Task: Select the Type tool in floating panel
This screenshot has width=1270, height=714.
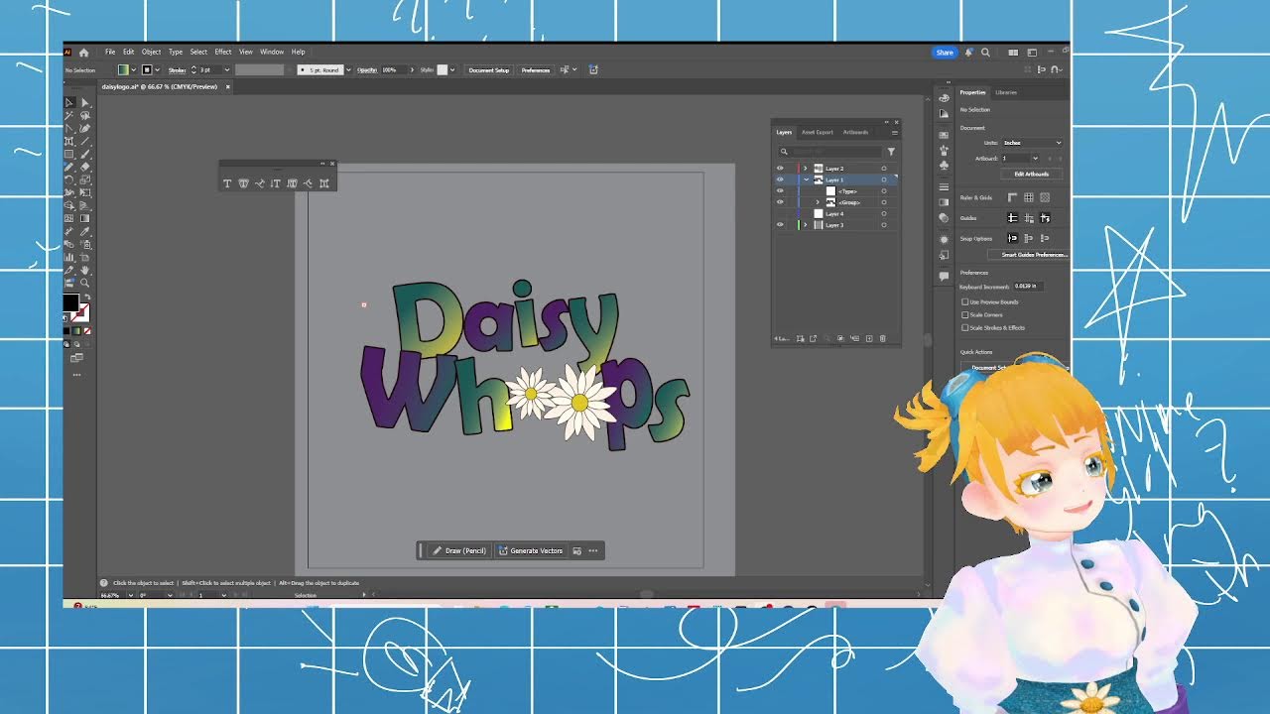Action: point(227,183)
